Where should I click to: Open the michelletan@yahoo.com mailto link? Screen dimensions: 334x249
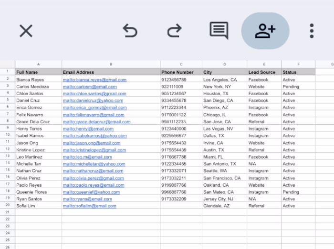(x=94, y=164)
